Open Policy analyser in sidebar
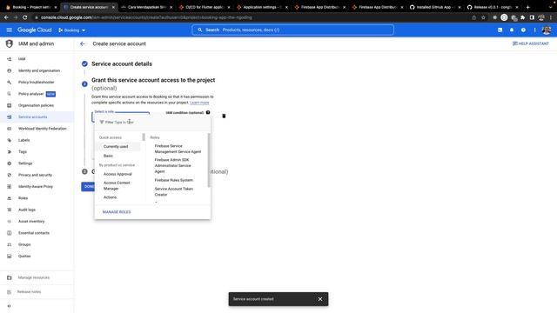Screen dimensions: 557x313 [37, 94]
